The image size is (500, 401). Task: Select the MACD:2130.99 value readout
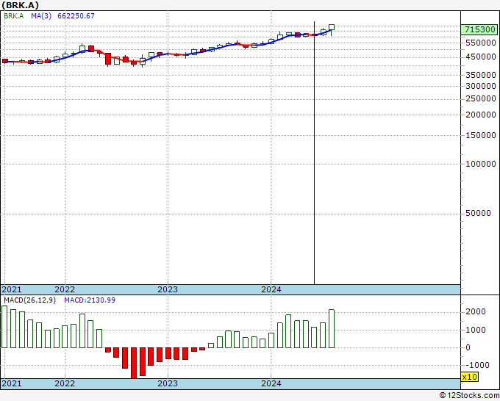90,300
